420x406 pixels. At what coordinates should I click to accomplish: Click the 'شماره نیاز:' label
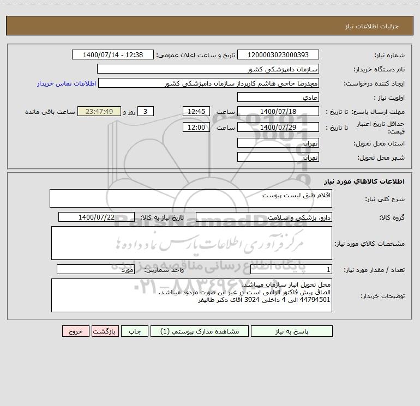point(389,55)
